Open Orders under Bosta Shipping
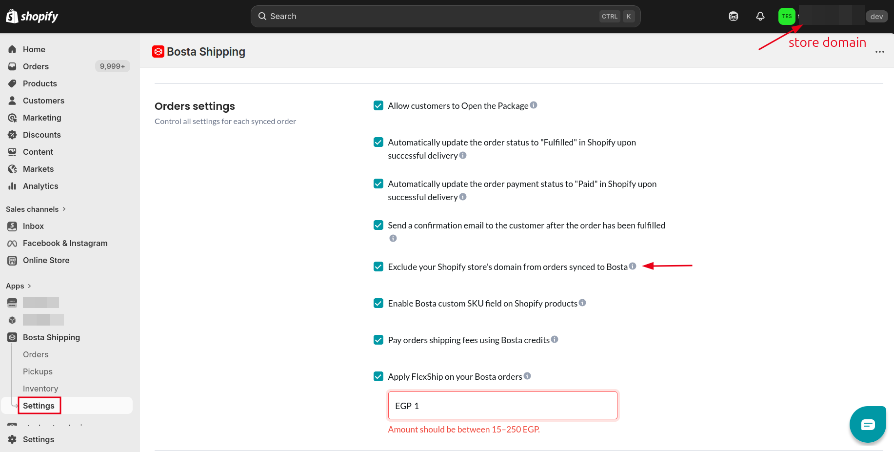 (x=36, y=354)
